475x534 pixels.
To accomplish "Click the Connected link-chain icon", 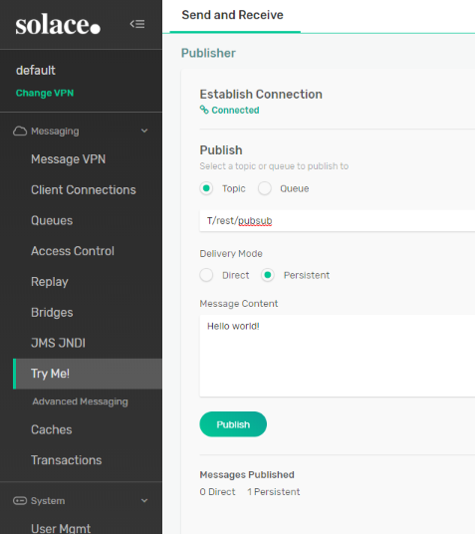I will click(204, 110).
